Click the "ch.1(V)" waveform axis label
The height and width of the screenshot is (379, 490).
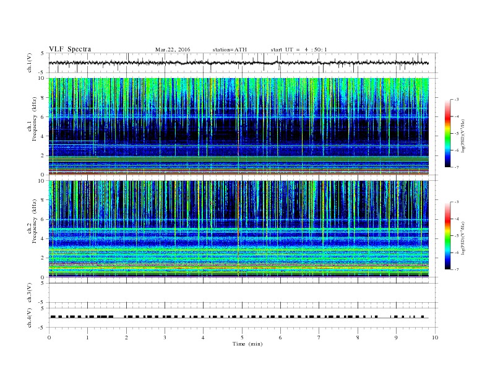[x=29, y=63]
